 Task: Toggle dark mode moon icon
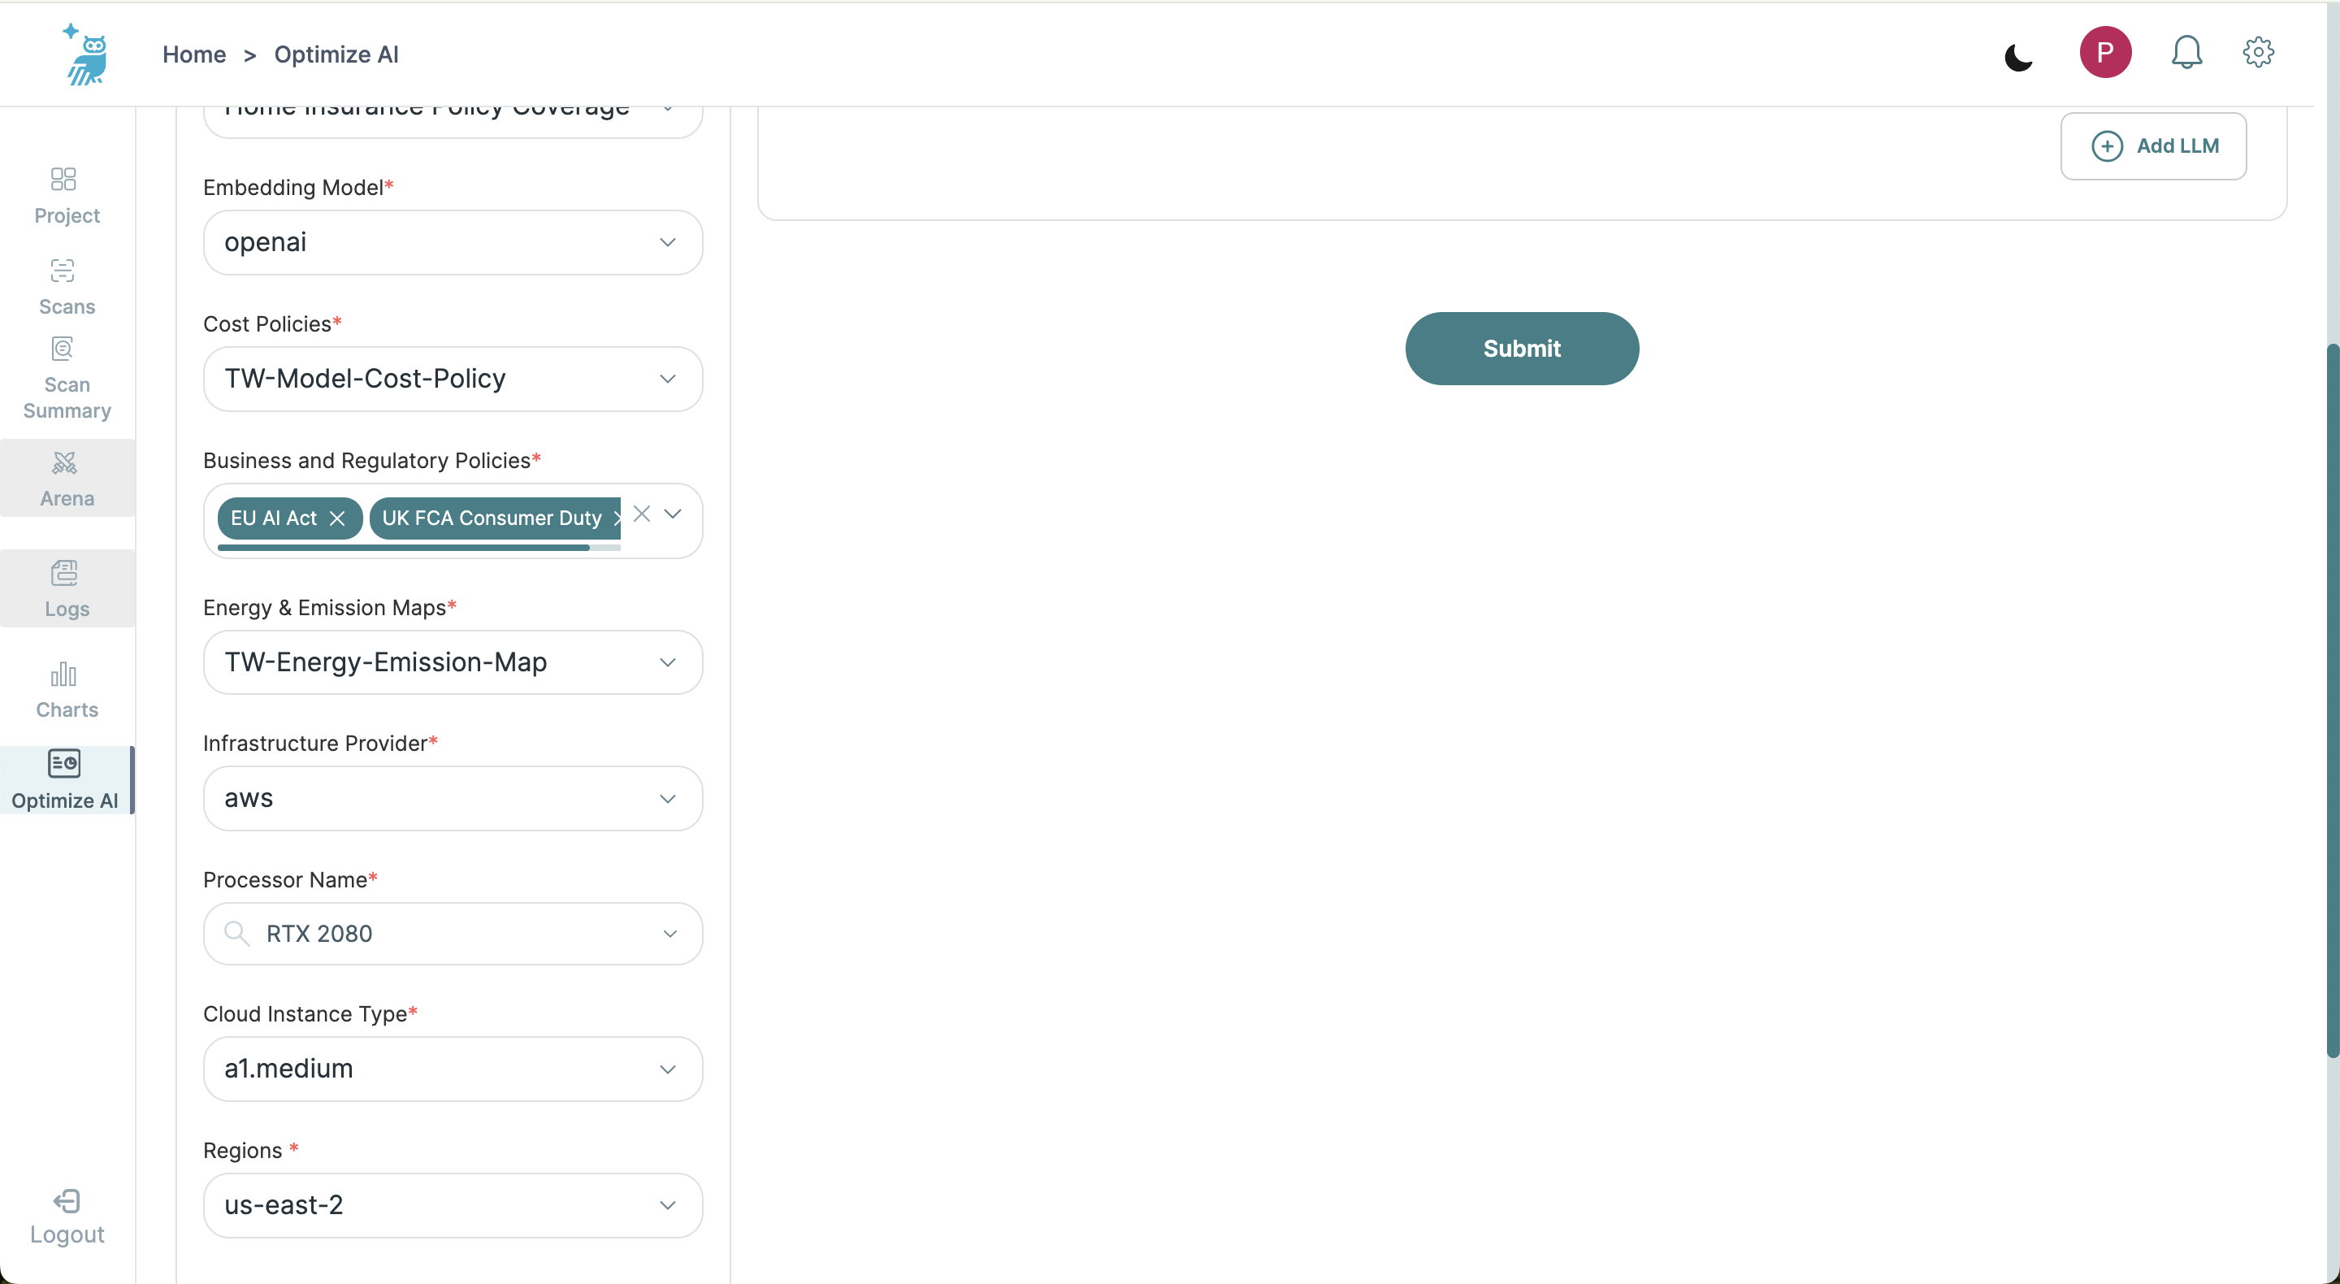2017,57
